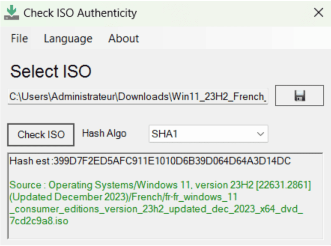Click the floppy disk browse button

click(x=299, y=96)
